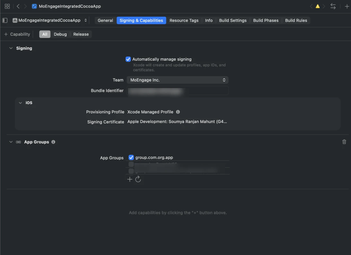This screenshot has width=351, height=255.
Task: Add a new editor with plus icon
Action: [347, 6]
